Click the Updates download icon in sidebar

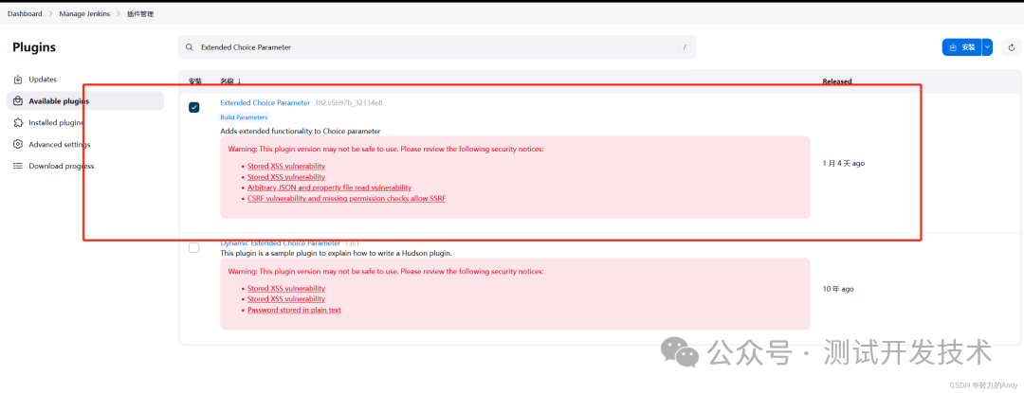[x=18, y=80]
